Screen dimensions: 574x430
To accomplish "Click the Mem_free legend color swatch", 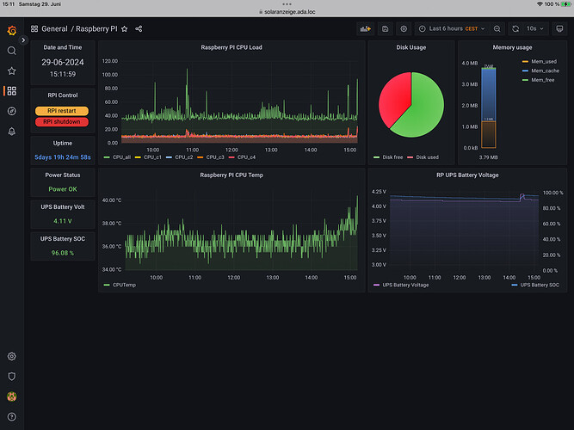I will [x=525, y=80].
